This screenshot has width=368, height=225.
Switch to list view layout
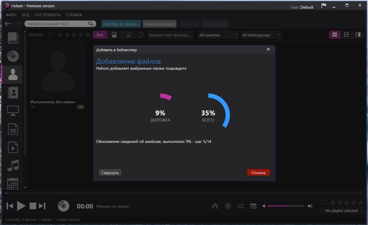coord(346,35)
